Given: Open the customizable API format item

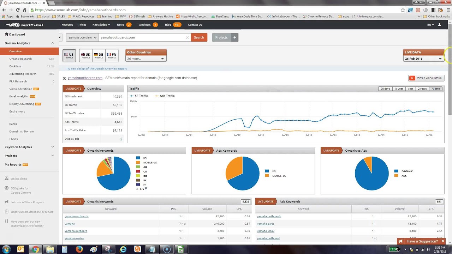Looking at the screenshot, I should [28, 224].
